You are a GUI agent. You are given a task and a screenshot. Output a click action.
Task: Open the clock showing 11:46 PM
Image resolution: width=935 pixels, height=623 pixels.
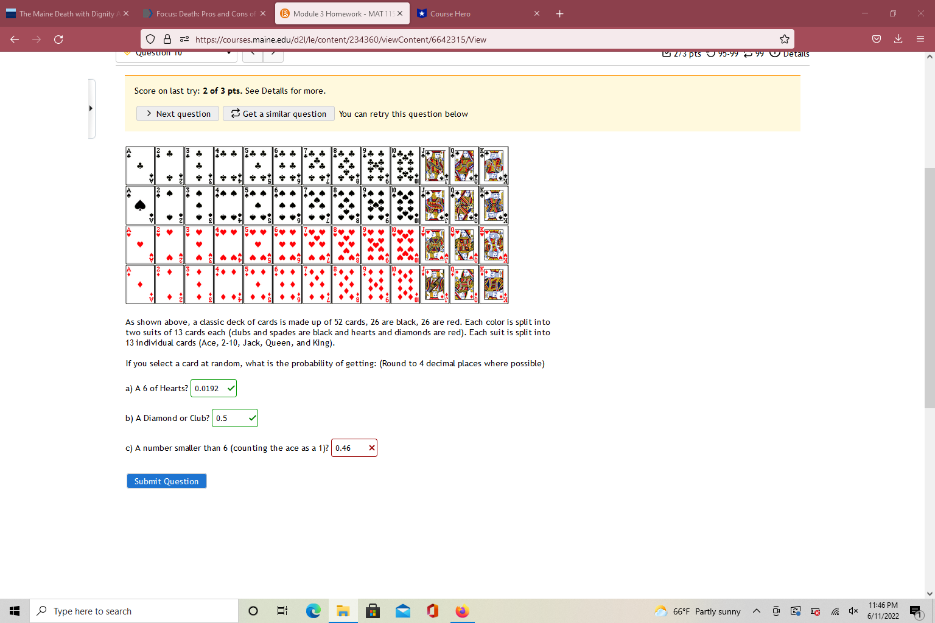click(883, 611)
